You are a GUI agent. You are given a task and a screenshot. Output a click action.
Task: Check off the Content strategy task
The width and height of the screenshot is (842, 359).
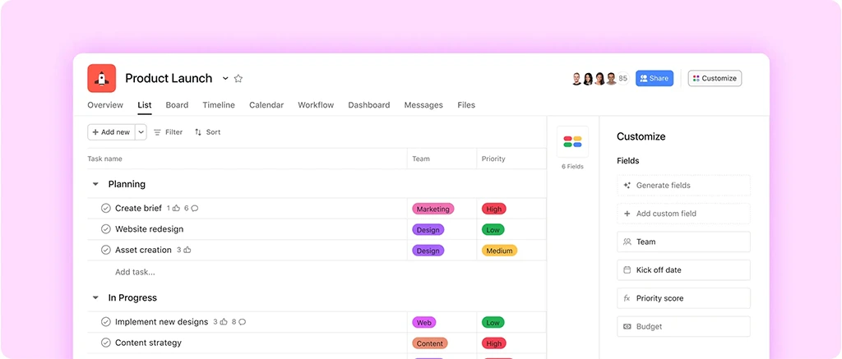coord(105,343)
